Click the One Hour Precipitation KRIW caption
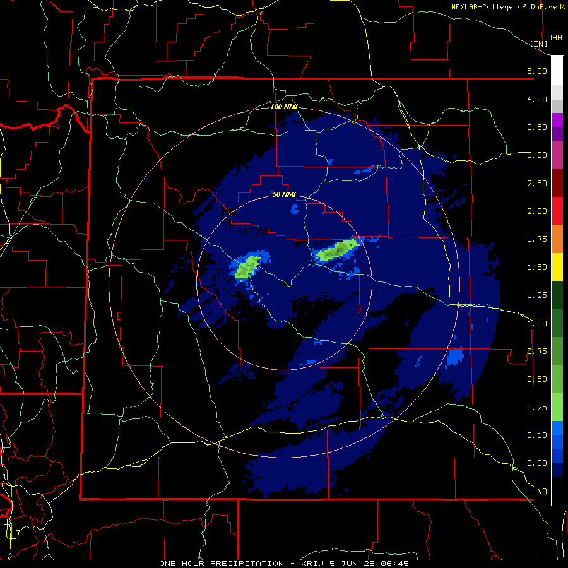This screenshot has width=568, height=568. coord(284,564)
